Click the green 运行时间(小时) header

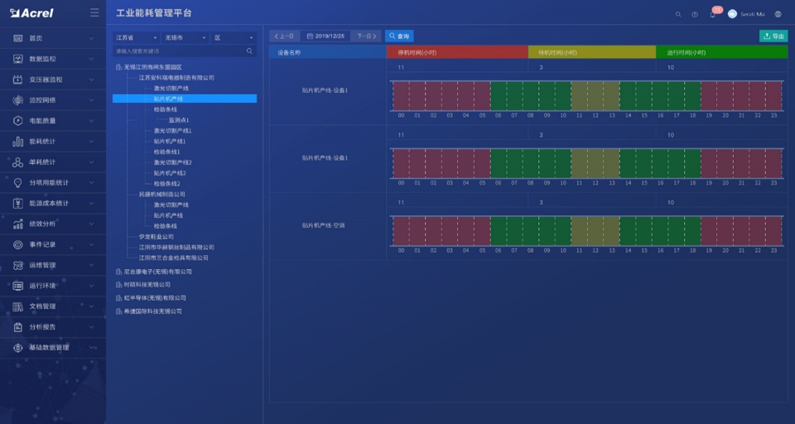[x=722, y=52]
